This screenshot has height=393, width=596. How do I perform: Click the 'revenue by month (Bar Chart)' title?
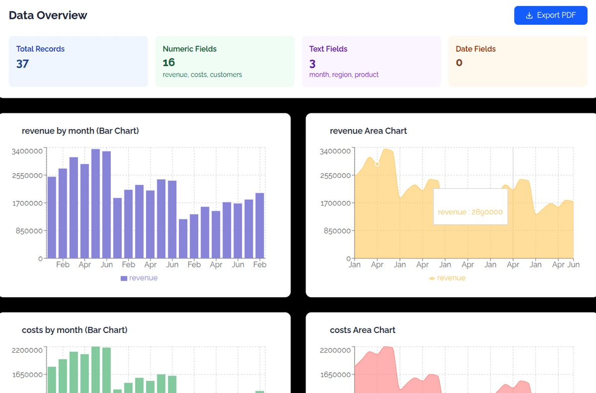80,131
